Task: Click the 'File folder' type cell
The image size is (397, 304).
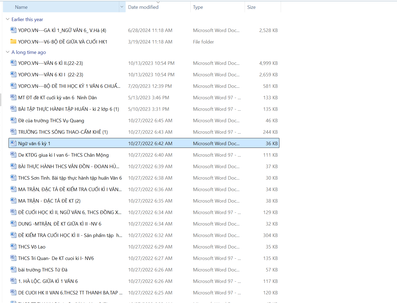Action: click(203, 42)
